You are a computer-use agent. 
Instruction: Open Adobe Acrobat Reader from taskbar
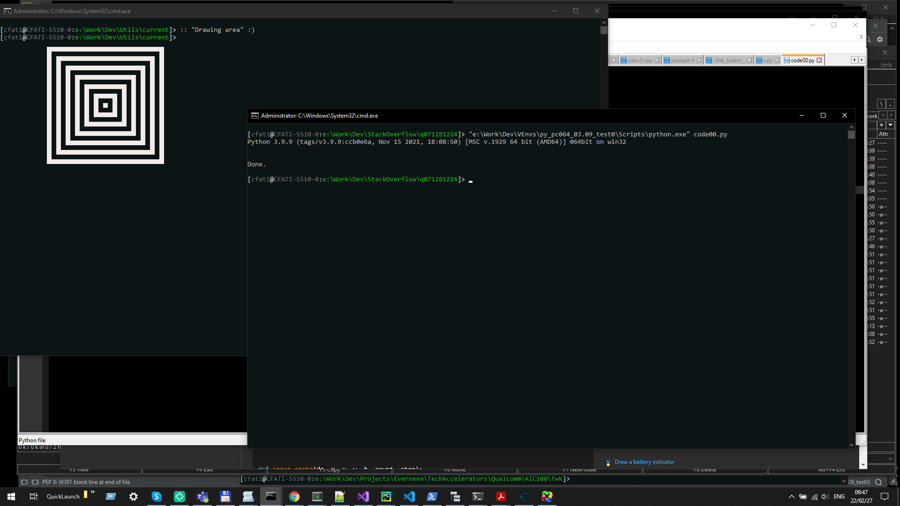pyautogui.click(x=501, y=497)
